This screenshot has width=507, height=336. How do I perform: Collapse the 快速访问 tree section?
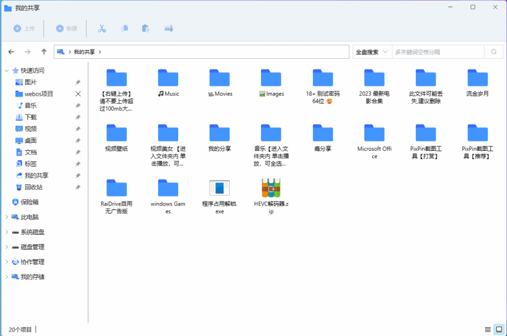(6, 71)
